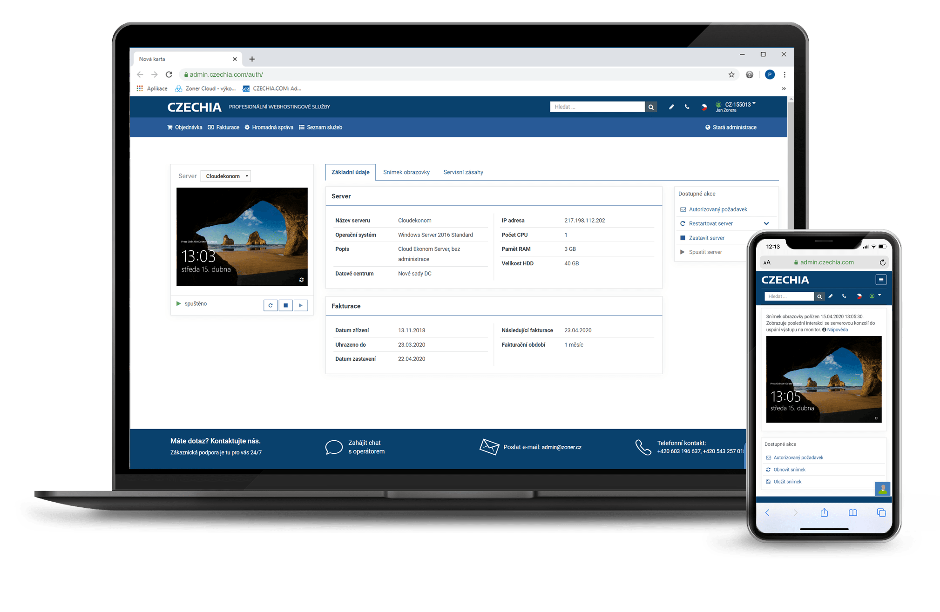This screenshot has width=940, height=612.
Task: Start chat with operator in footer
Action: 355,447
